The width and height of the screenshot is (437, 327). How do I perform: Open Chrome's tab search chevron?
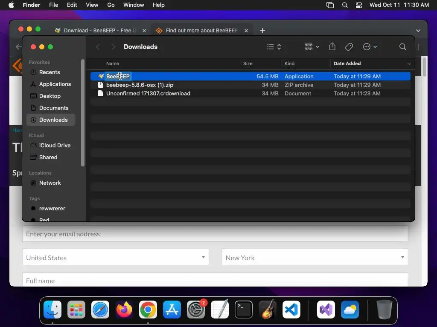(418, 31)
